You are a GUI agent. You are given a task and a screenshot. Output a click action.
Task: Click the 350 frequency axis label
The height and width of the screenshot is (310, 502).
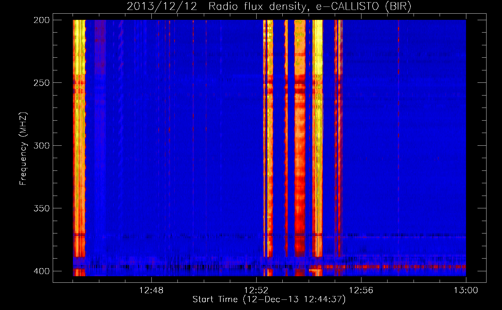click(x=42, y=208)
